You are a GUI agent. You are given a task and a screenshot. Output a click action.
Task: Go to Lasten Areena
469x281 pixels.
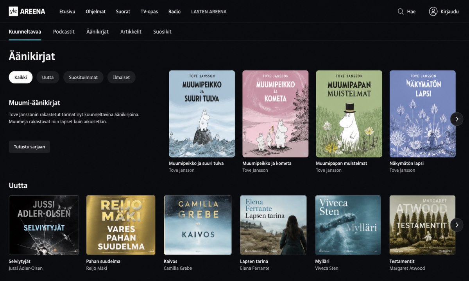(209, 11)
